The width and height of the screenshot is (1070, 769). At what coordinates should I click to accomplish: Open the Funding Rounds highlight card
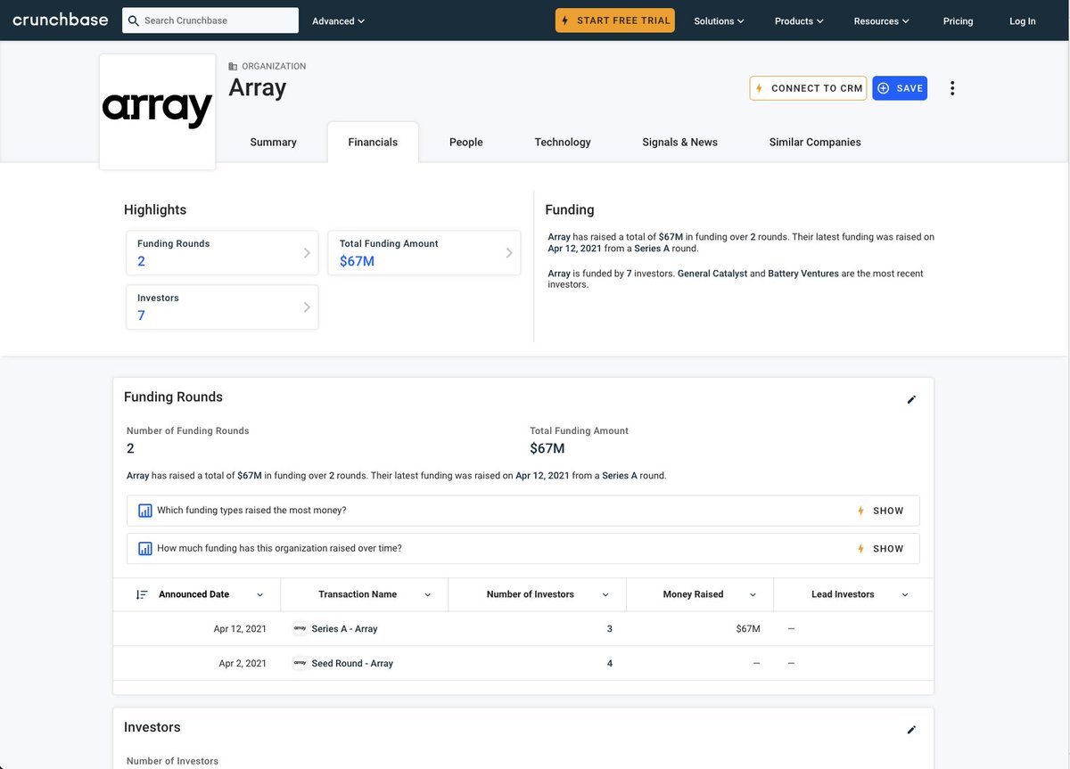[x=222, y=253]
